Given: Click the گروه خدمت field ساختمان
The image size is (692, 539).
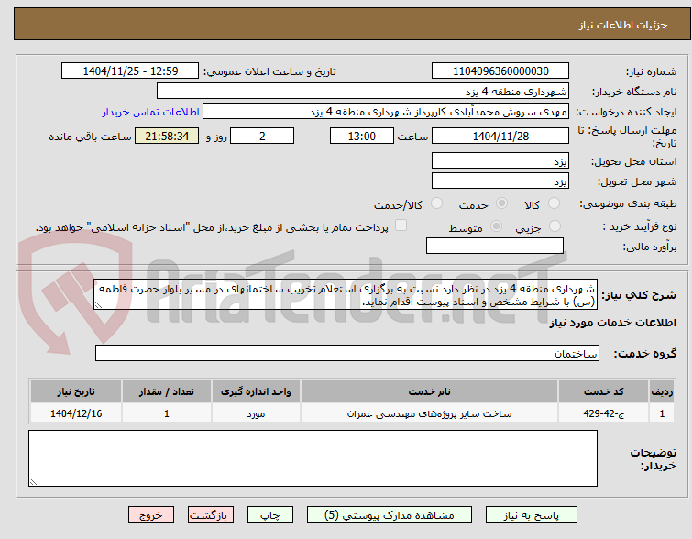Looking at the screenshot, I should [347, 353].
